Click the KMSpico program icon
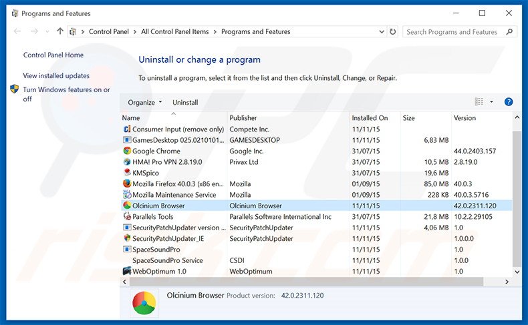Image resolution: width=528 pixels, height=325 pixels. 127,173
